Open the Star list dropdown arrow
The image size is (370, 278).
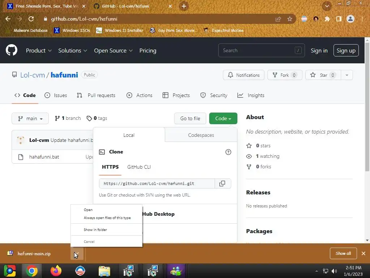click(x=347, y=75)
